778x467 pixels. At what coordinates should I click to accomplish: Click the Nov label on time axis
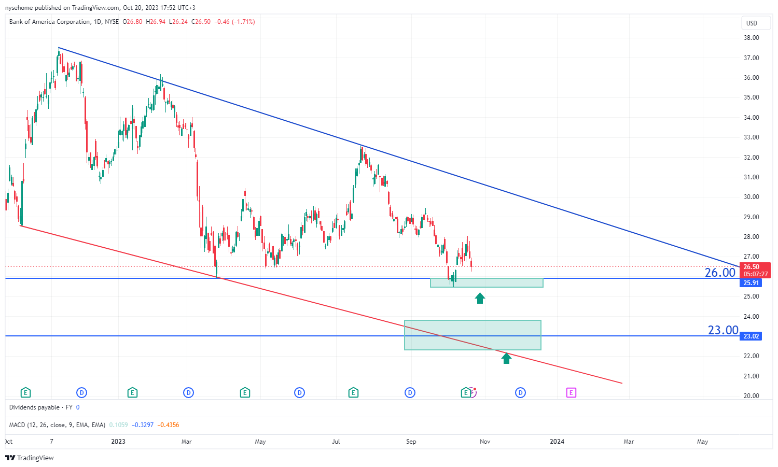point(485,442)
